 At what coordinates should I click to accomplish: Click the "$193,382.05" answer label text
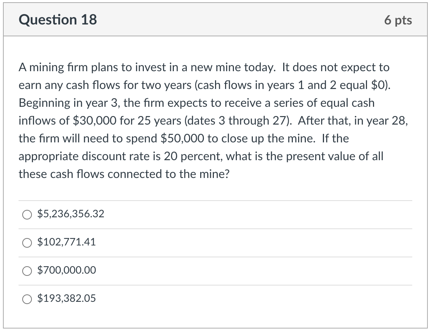67,298
